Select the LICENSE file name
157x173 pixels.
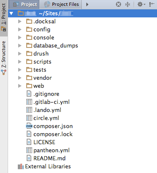coord(44,142)
